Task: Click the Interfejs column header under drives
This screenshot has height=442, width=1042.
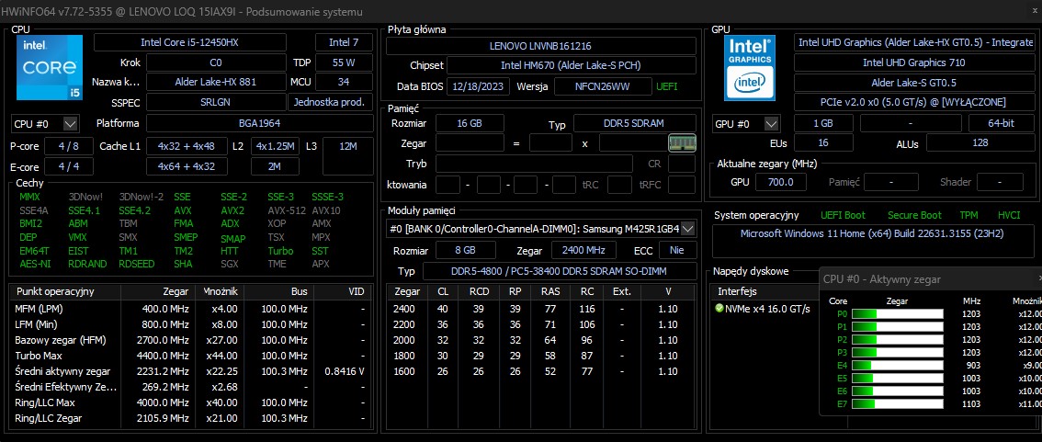Action: pyautogui.click(x=737, y=291)
